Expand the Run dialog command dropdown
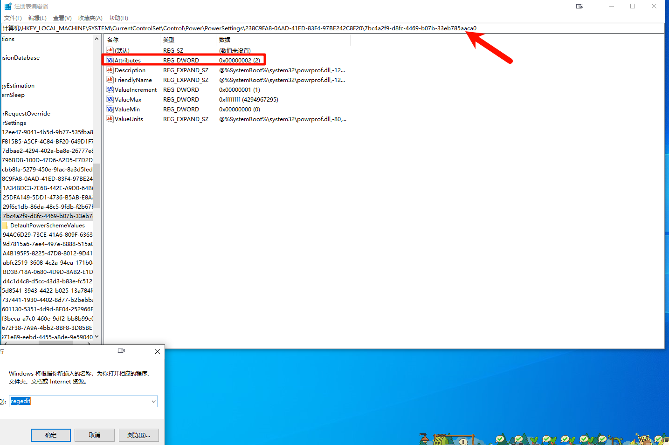Image resolution: width=669 pixels, height=445 pixels. [154, 401]
